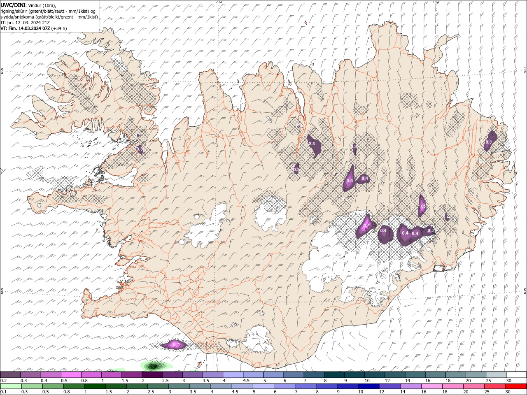Click the palest green bottom-row swatch at 0.1

coord(11,386)
